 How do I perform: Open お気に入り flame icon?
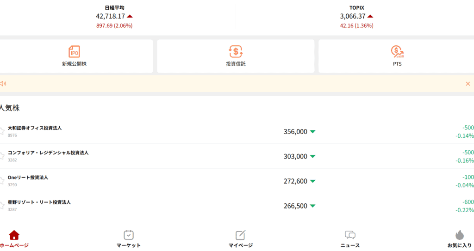click(459, 235)
